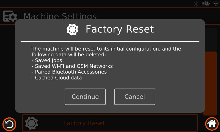Image resolution: width=220 pixels, height=132 pixels.
Task: Click the 'machine will be reset' description sentence
Action: click(x=106, y=52)
